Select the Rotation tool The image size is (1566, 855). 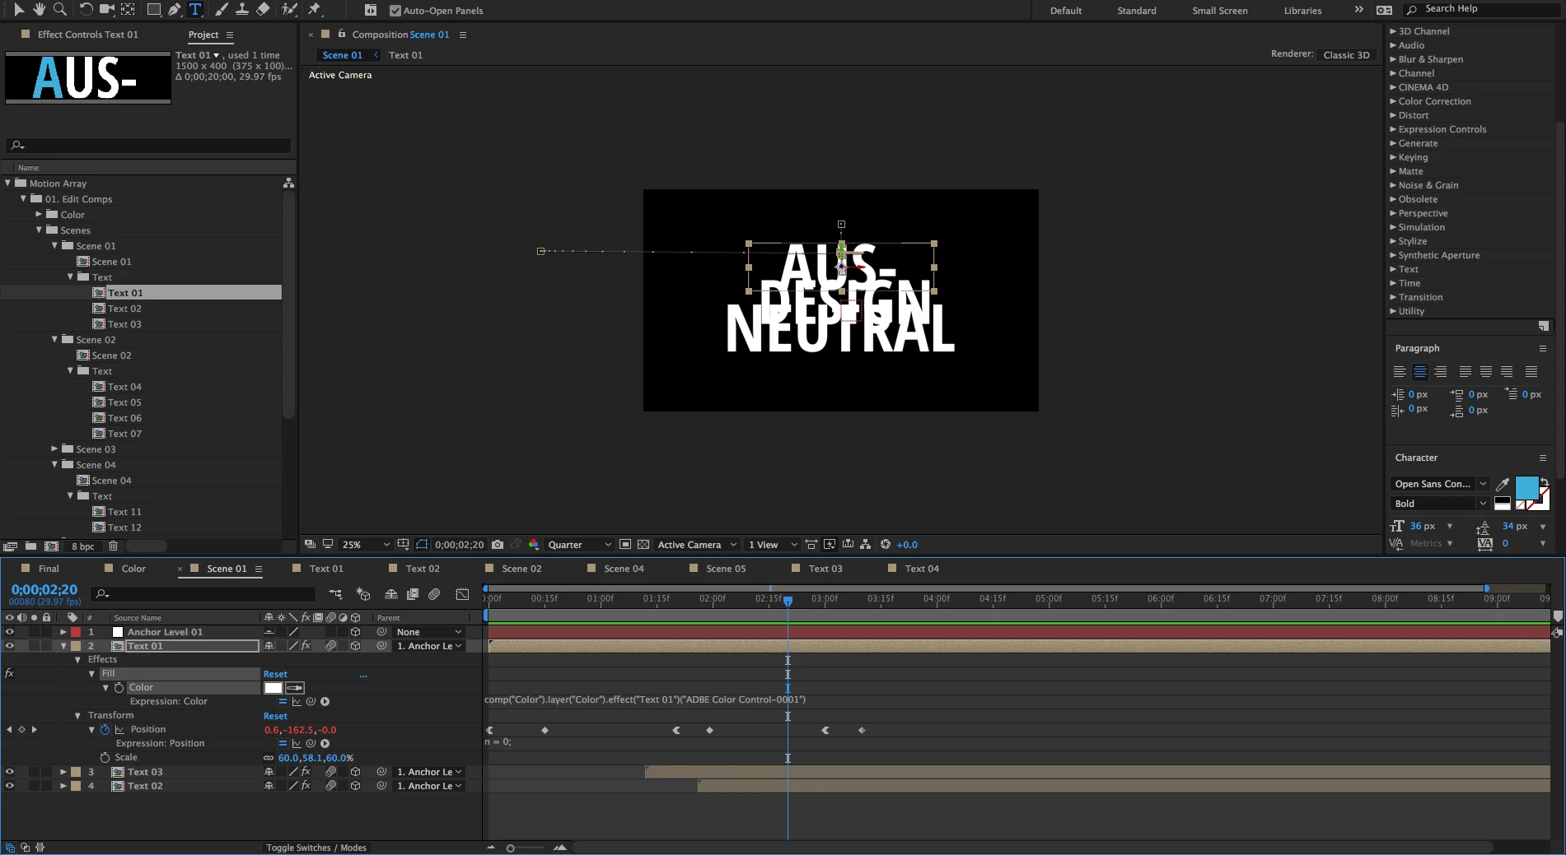86,9
